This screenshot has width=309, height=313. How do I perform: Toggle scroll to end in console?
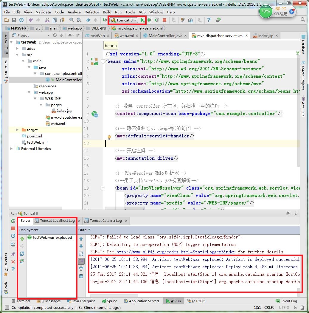81,261
